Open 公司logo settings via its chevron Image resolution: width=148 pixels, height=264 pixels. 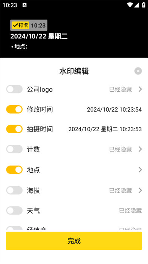click(140, 89)
